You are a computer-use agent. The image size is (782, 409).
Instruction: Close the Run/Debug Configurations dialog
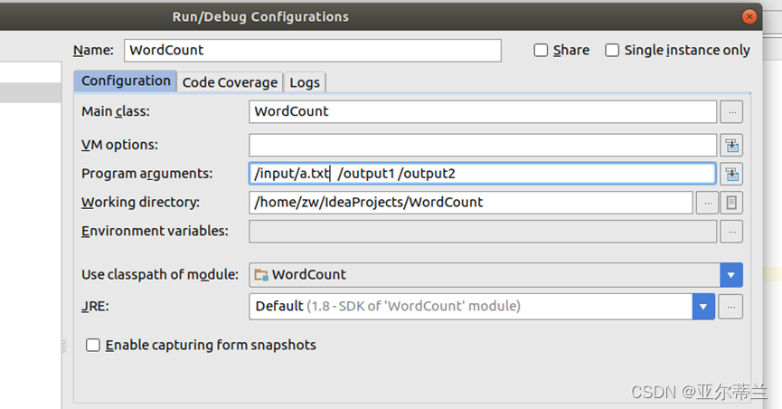749,17
